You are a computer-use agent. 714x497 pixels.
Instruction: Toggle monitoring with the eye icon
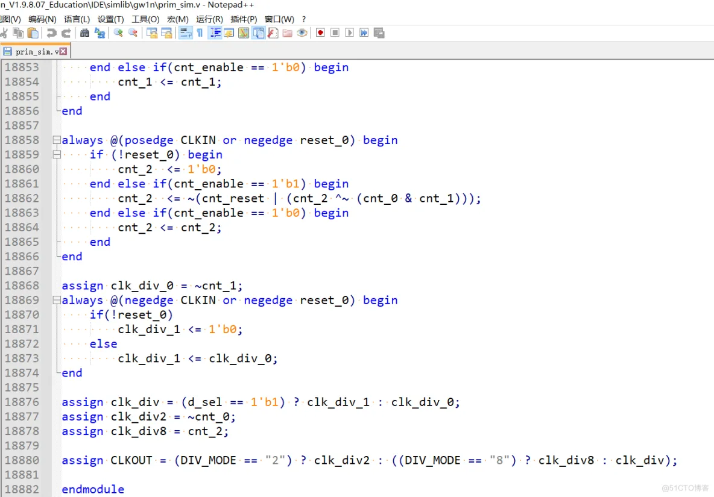click(302, 33)
